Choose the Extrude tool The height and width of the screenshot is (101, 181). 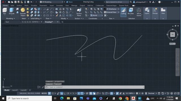pyautogui.click(x=12, y=11)
